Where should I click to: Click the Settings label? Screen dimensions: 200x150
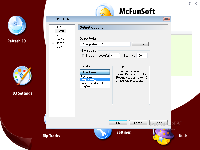click(124, 132)
